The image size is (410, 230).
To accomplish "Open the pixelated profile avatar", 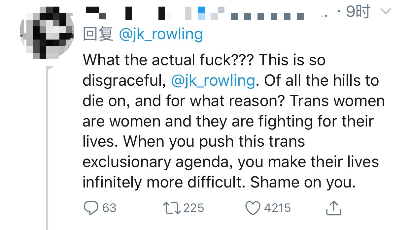I will click(x=46, y=33).
